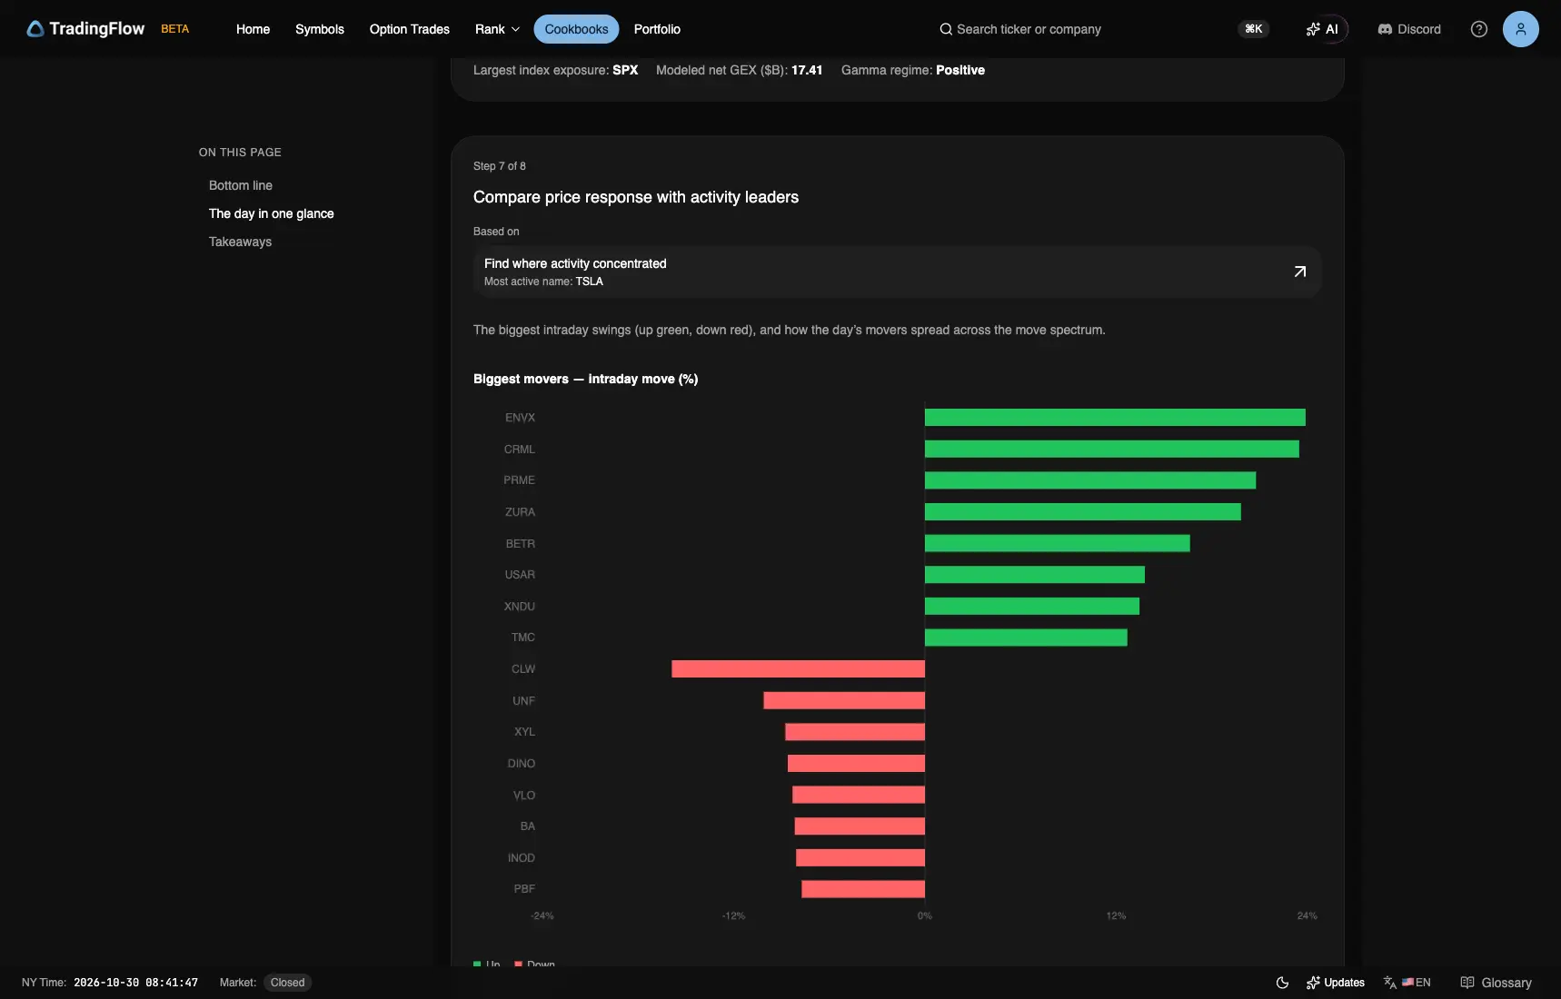This screenshot has height=999, width=1561.
Task: Focus the Search ticker or company field
Action: (1029, 29)
